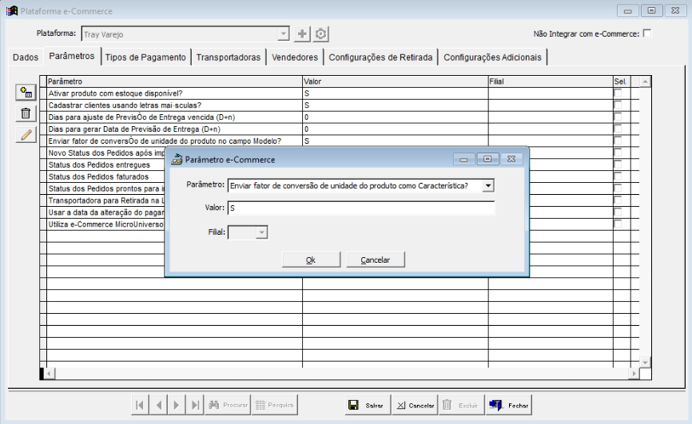The width and height of the screenshot is (692, 424).
Task: Click the Parâmetro column header
Action: [x=174, y=81]
